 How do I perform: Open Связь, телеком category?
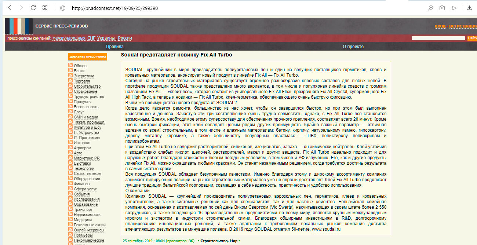tap(87, 174)
